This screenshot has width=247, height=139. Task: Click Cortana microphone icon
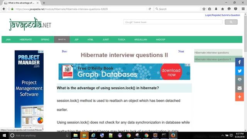pos(67,136)
